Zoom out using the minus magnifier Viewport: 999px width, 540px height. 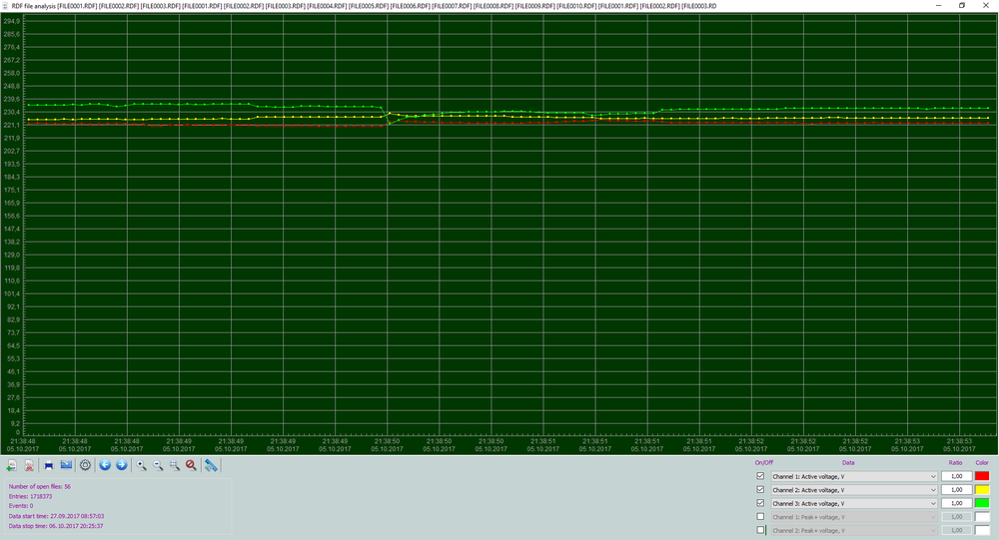pos(158,465)
